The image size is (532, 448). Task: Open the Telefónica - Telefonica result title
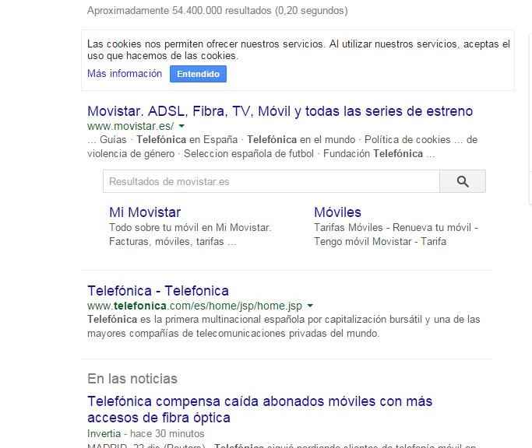click(x=158, y=291)
